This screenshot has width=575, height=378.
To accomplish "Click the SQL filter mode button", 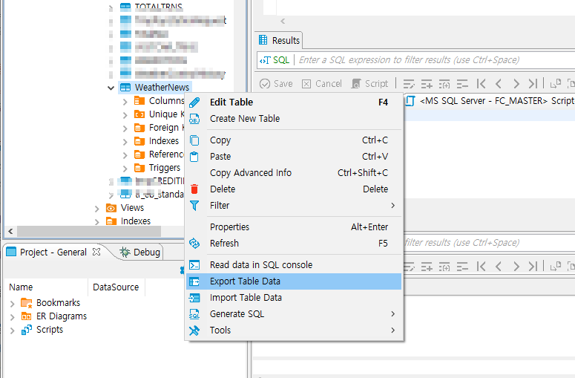I will tap(275, 60).
